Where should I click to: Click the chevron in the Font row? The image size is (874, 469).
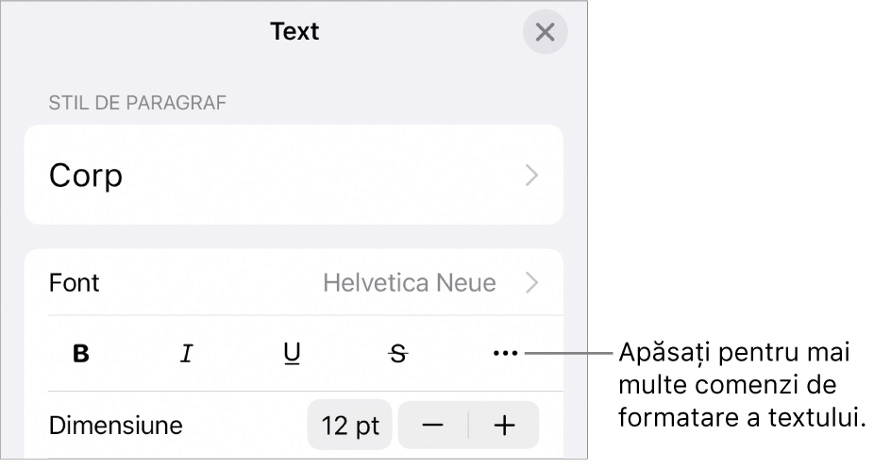[532, 282]
